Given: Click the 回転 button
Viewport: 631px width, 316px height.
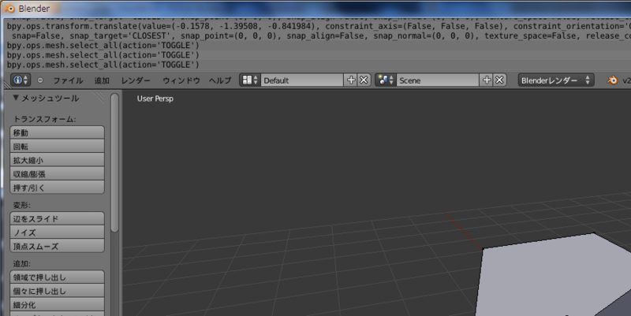Looking at the screenshot, I should coord(57,146).
